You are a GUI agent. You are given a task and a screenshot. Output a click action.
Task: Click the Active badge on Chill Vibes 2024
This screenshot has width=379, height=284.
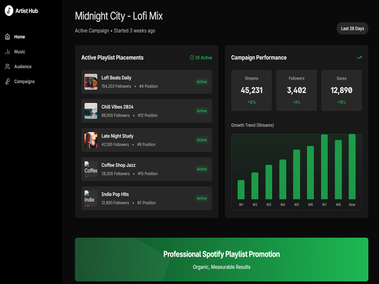point(202,111)
